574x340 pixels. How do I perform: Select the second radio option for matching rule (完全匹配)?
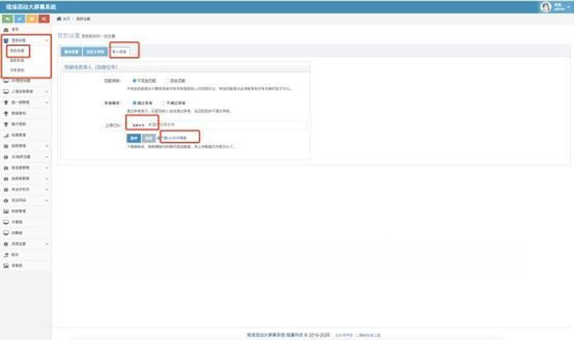click(x=167, y=81)
